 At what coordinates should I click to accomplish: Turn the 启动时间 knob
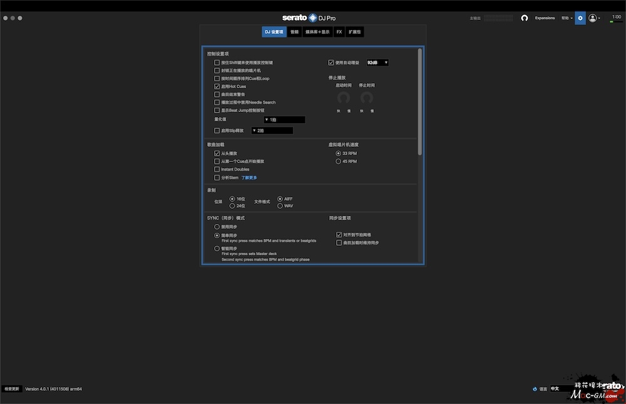[x=342, y=98]
